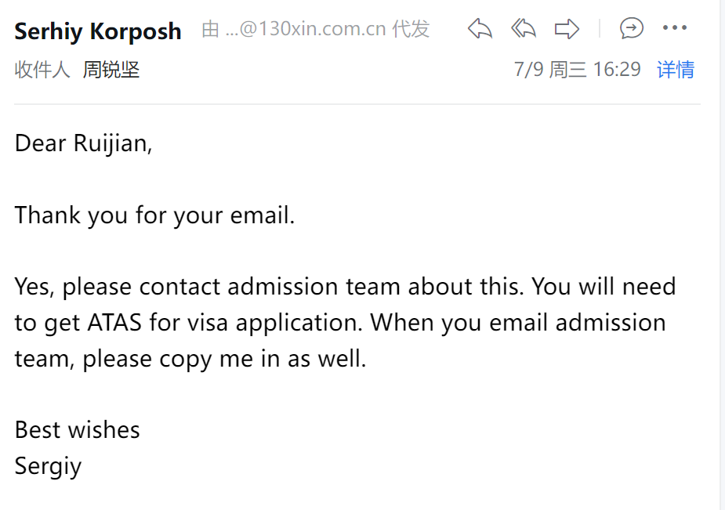This screenshot has width=725, height=510.
Task: Click the 收件人 recipient label
Action: click(x=42, y=69)
